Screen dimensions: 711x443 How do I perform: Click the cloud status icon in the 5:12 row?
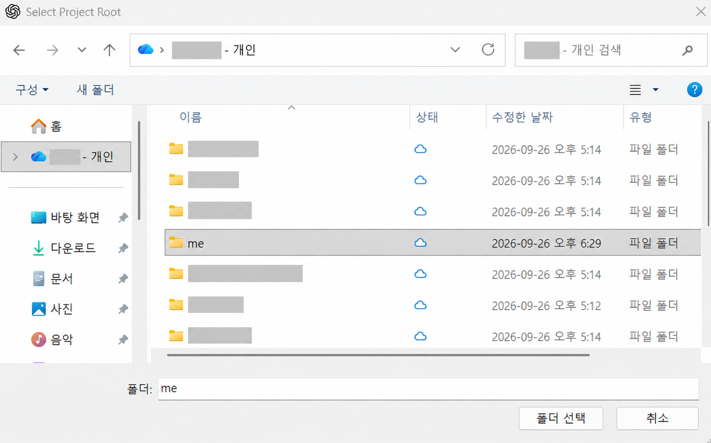(x=420, y=305)
